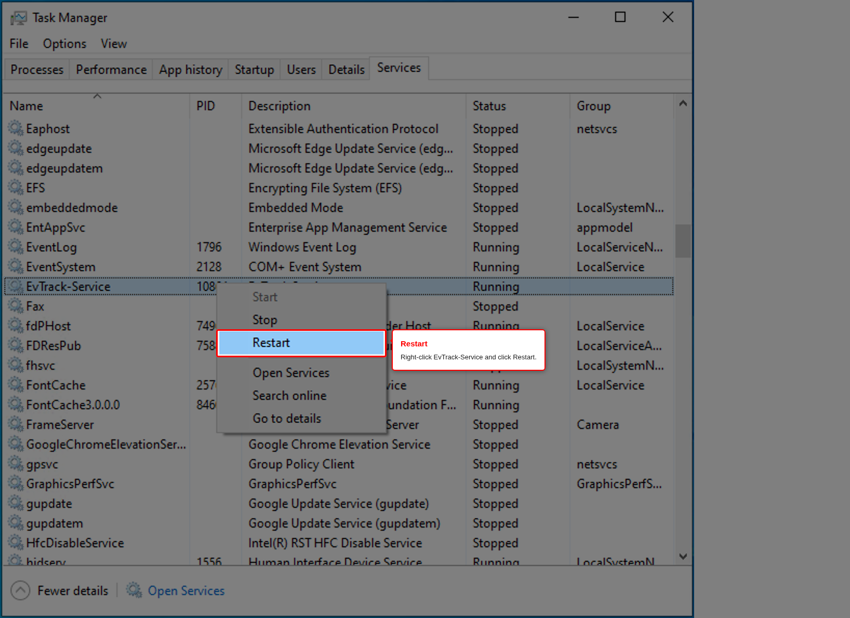Choose Search online in context menu
This screenshot has height=618, width=850.
[x=301, y=396]
